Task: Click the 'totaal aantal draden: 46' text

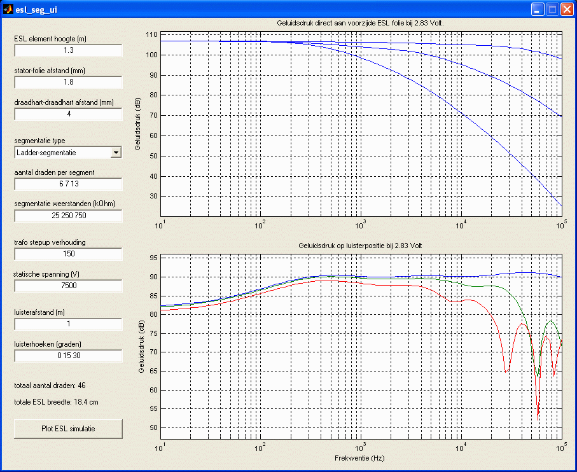Action: pyautogui.click(x=50, y=385)
